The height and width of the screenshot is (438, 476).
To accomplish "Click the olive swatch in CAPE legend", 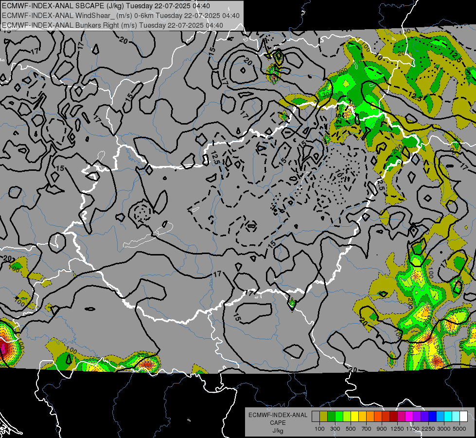I will 324,416.
